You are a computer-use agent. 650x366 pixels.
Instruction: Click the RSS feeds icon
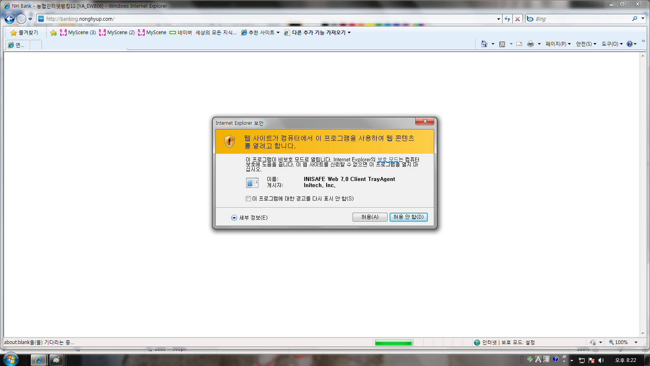click(502, 44)
